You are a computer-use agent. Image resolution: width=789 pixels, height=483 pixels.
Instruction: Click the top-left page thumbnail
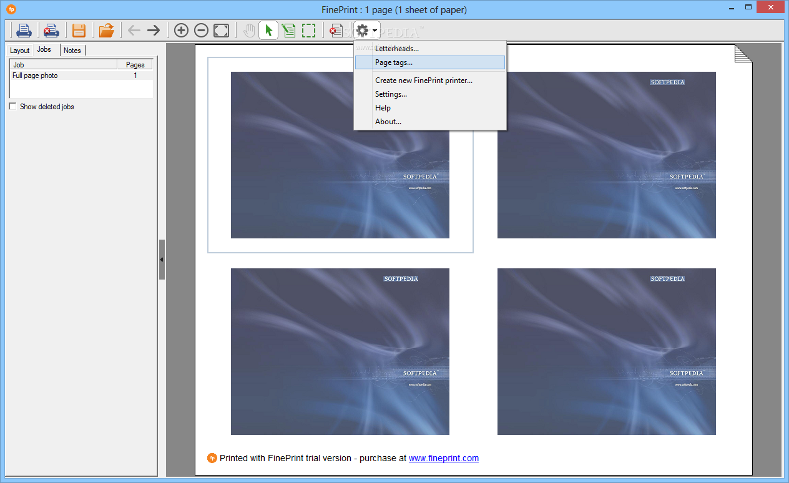[x=340, y=155]
